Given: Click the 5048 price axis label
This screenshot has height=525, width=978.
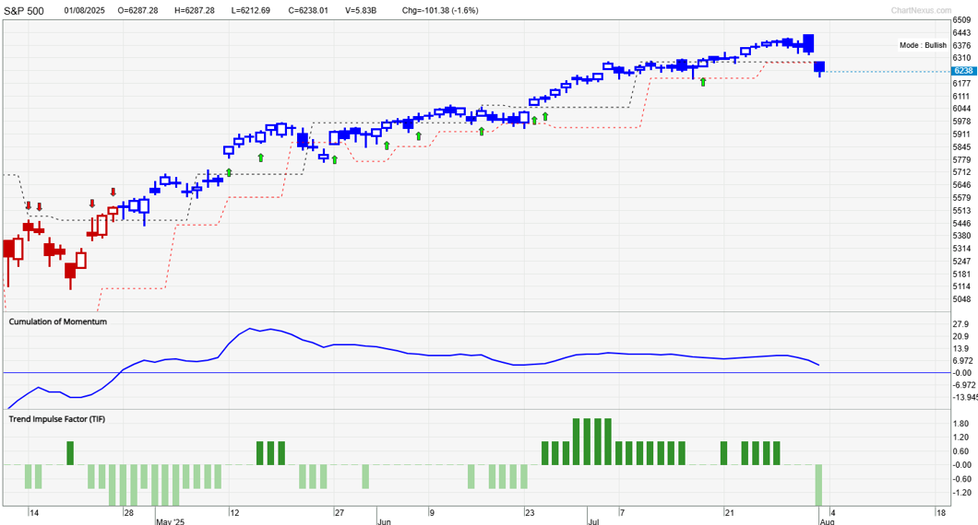Looking at the screenshot, I should 961,299.
